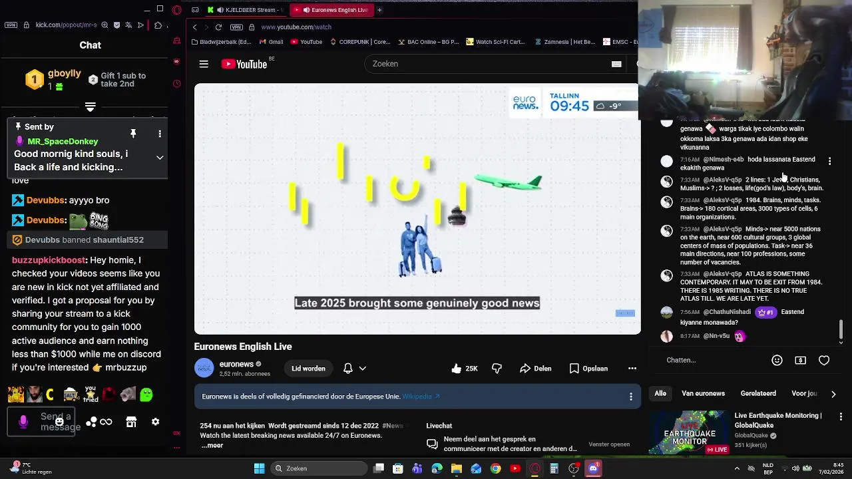Open Gmail bookmark
The image size is (852, 479).
(271, 42)
